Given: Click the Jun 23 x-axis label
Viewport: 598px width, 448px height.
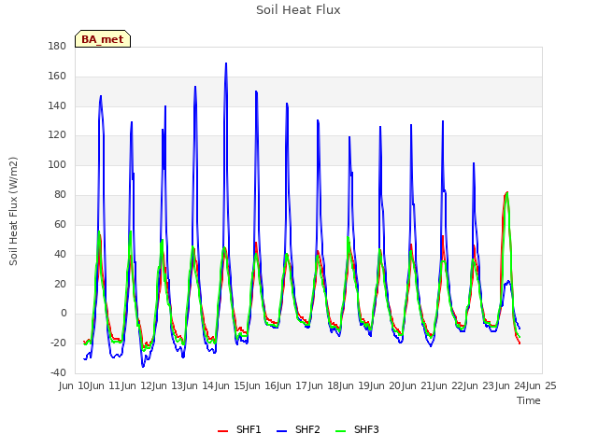Looking at the screenshot, I should pos(480,385).
